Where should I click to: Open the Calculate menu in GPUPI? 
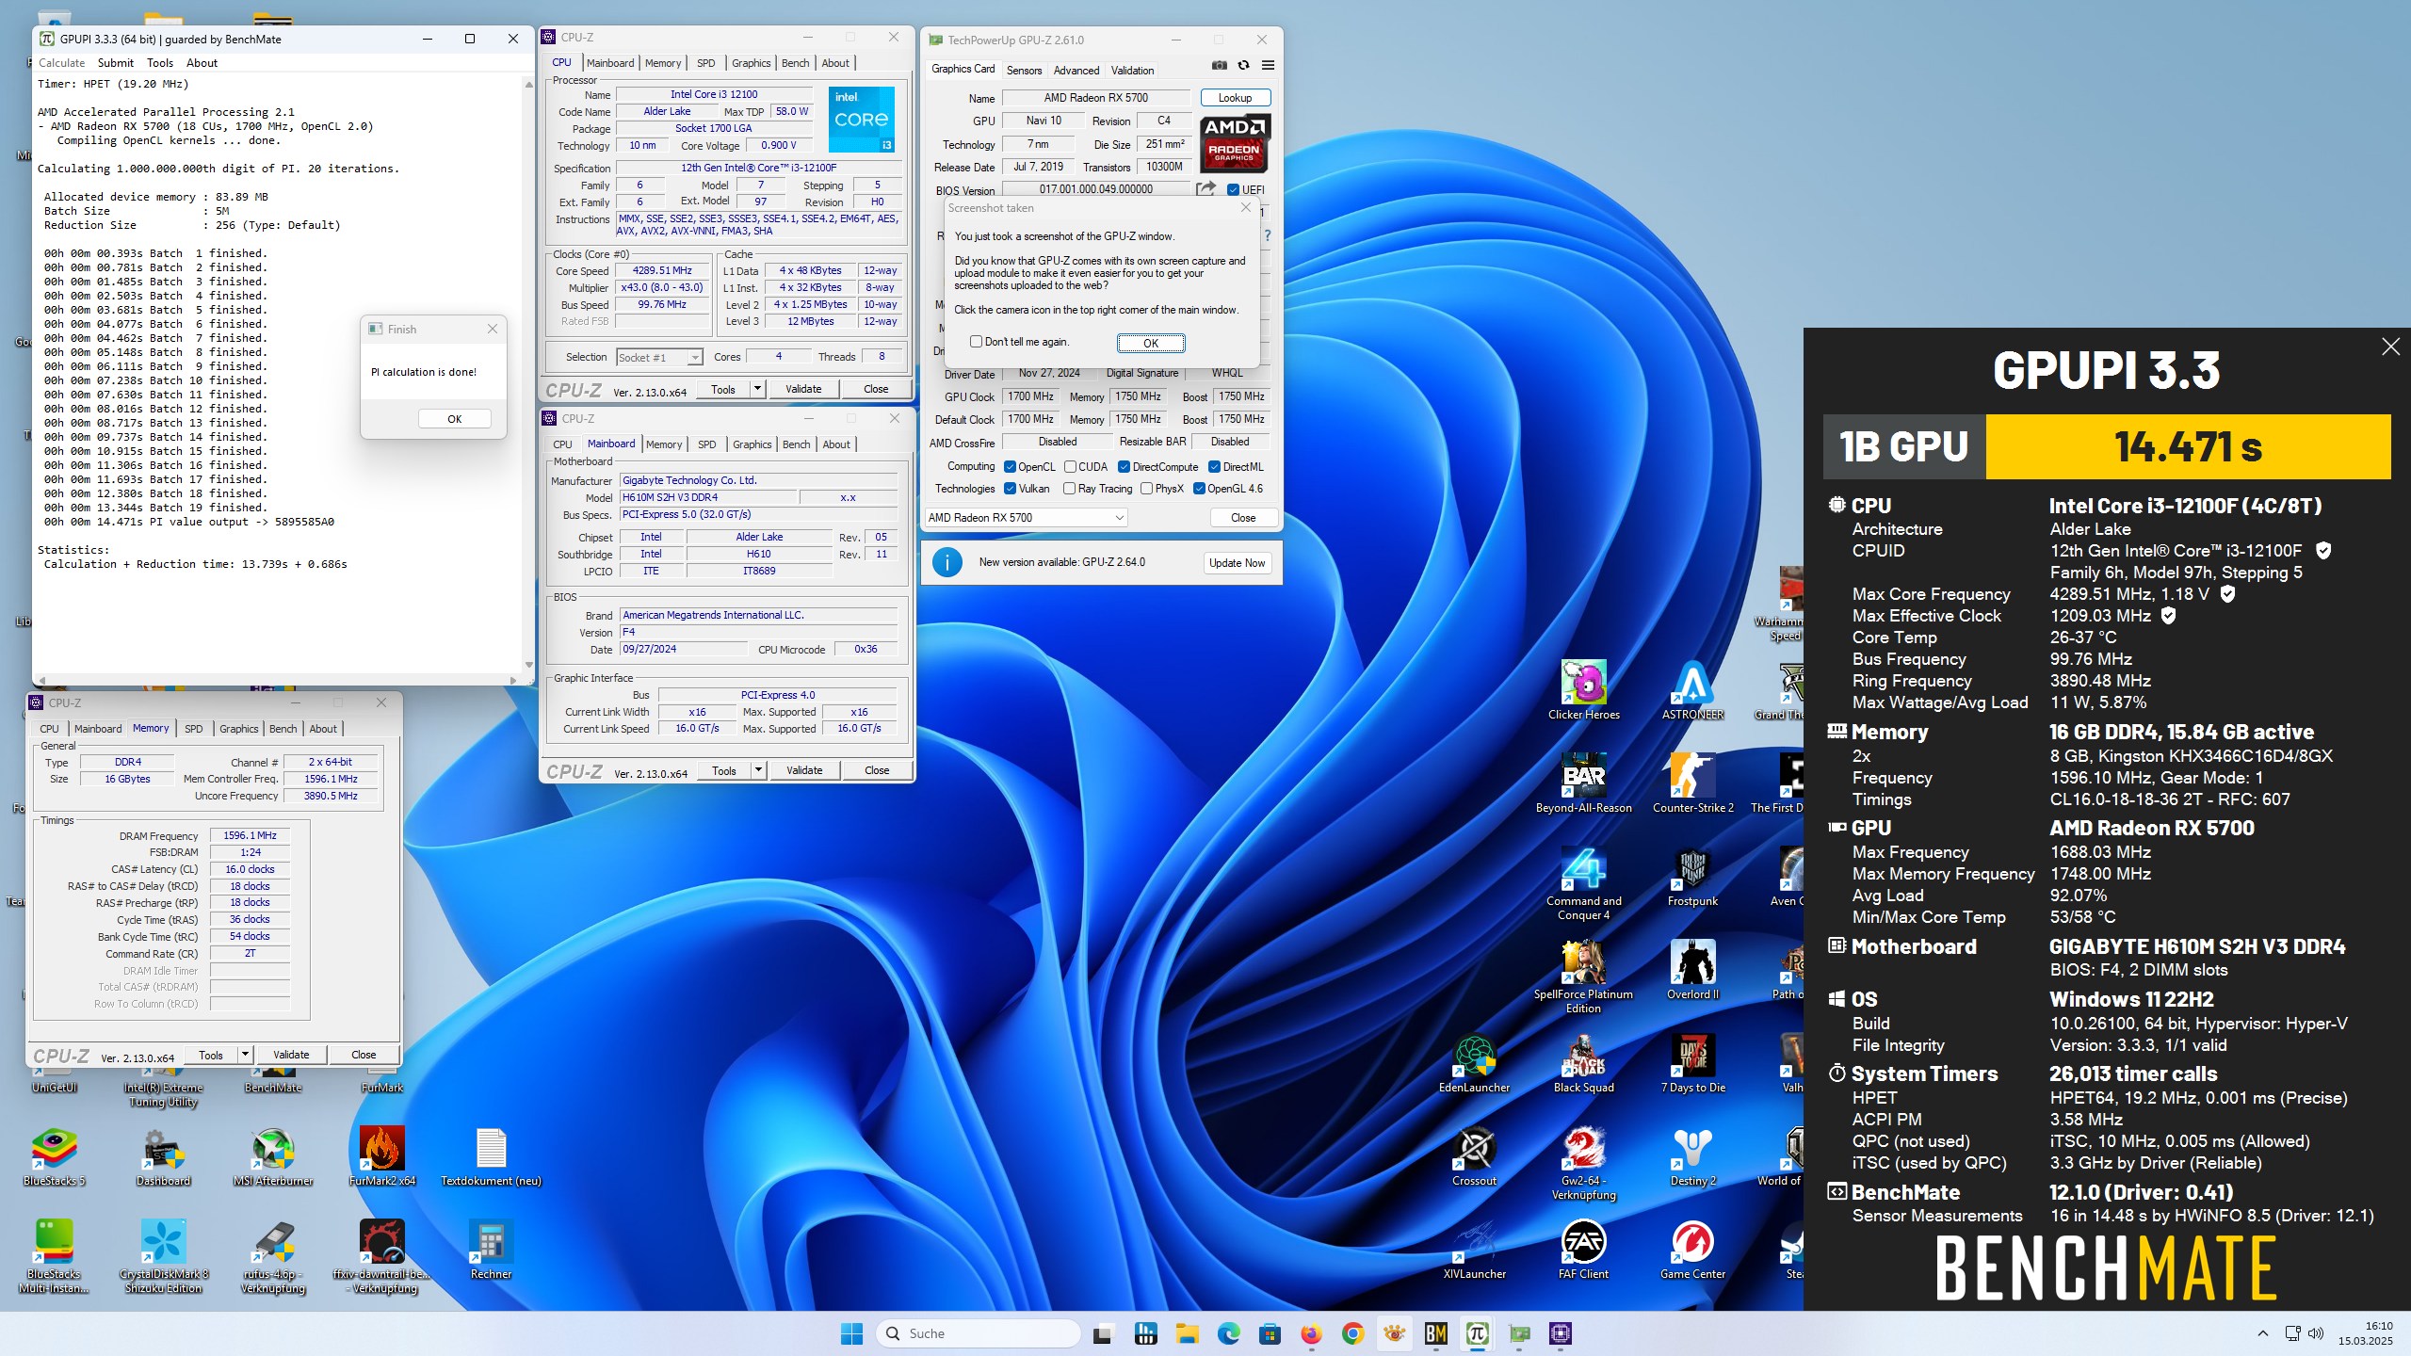61,63
